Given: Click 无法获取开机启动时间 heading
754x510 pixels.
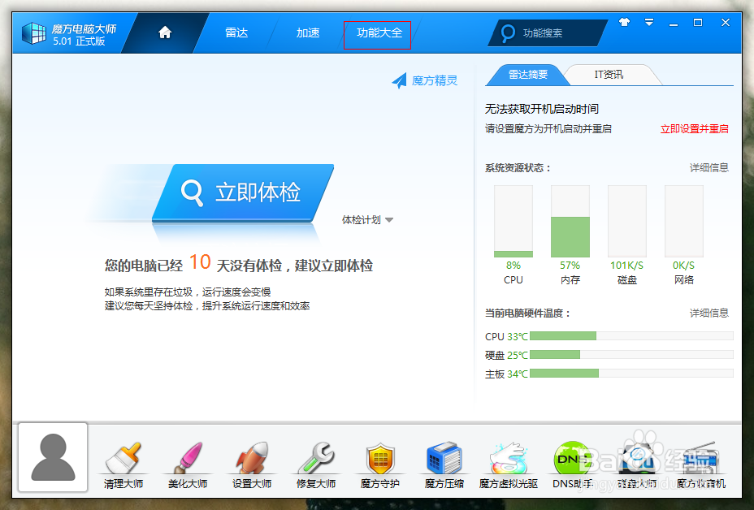Looking at the screenshot, I should pos(542,109).
